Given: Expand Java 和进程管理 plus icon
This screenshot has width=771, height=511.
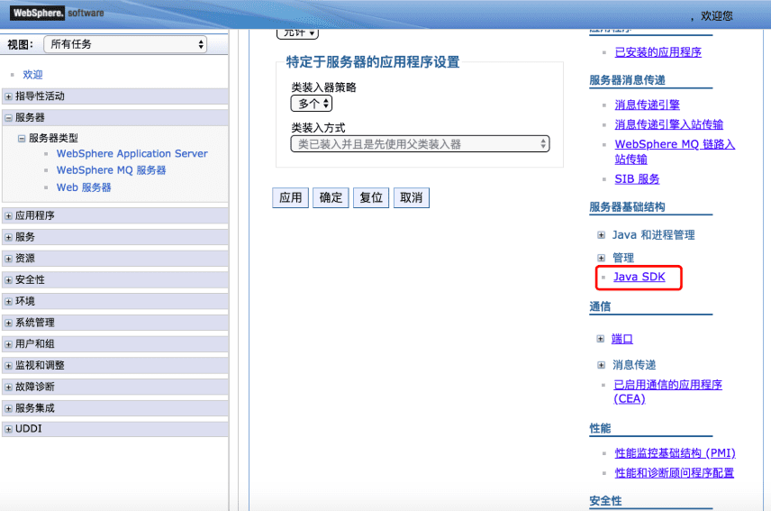Looking at the screenshot, I should point(601,235).
